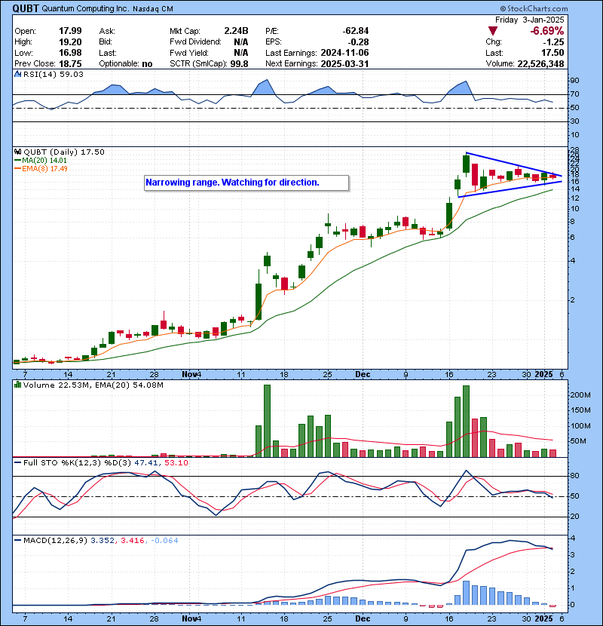This screenshot has width=603, height=626.
Task: Click the EPS value -0.28
Action: coord(358,42)
